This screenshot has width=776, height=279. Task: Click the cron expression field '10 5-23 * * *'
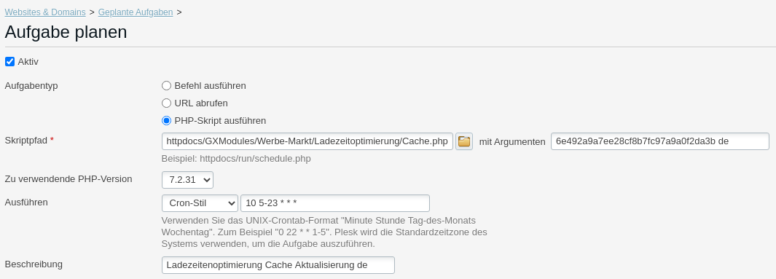(335, 203)
